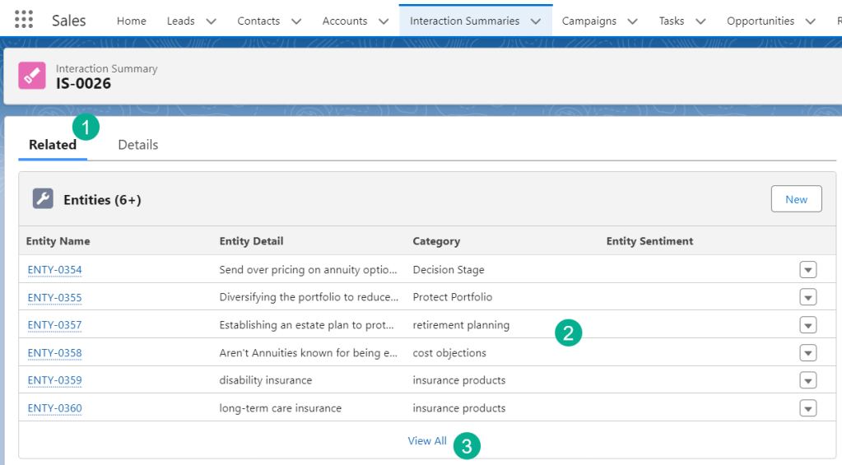
Task: Click the New button in Entities
Action: (x=796, y=199)
